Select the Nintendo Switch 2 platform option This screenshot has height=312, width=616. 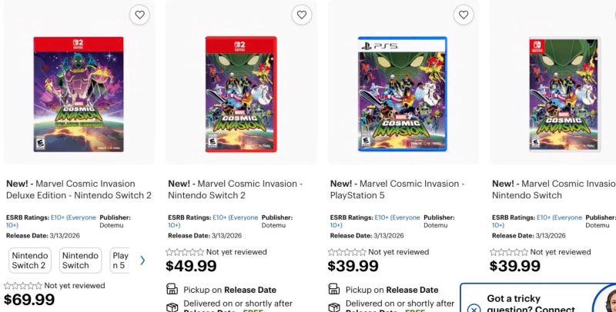[29, 261]
